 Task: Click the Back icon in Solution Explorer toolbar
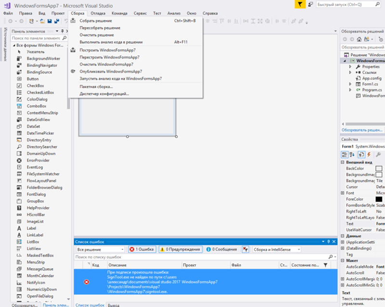[x=345, y=39]
